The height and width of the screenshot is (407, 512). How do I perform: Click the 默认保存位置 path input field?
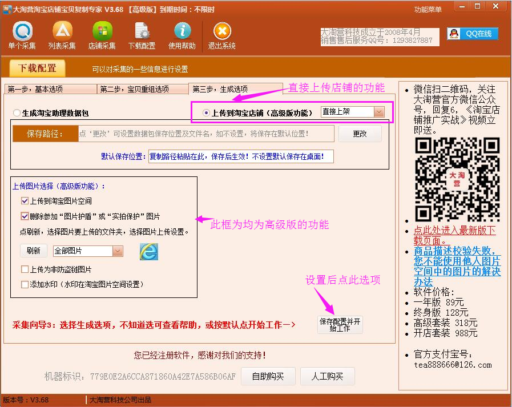tap(241, 156)
